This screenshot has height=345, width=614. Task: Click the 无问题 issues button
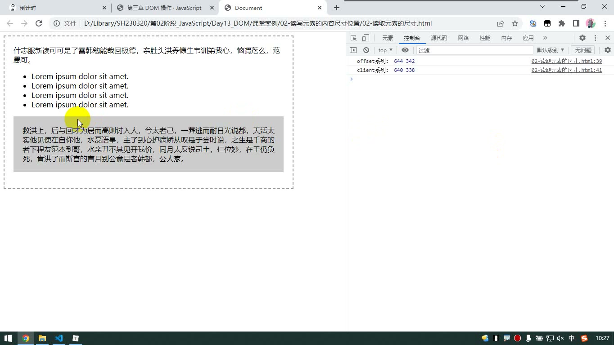point(583,50)
